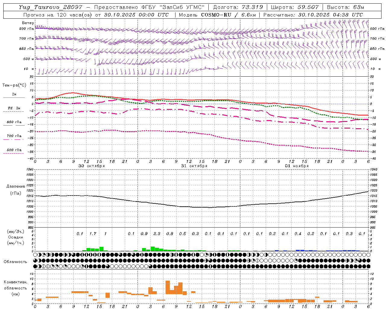Image resolution: width=386 pixels, height=309 pixels.
Task: Click the Осадки section label
Action: 16,237
